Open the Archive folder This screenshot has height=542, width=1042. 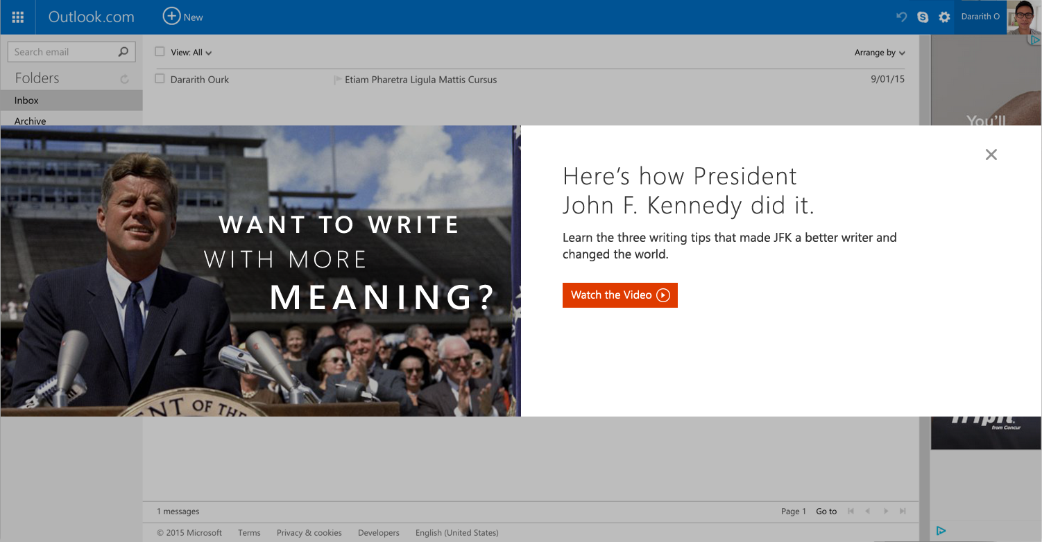(x=31, y=121)
